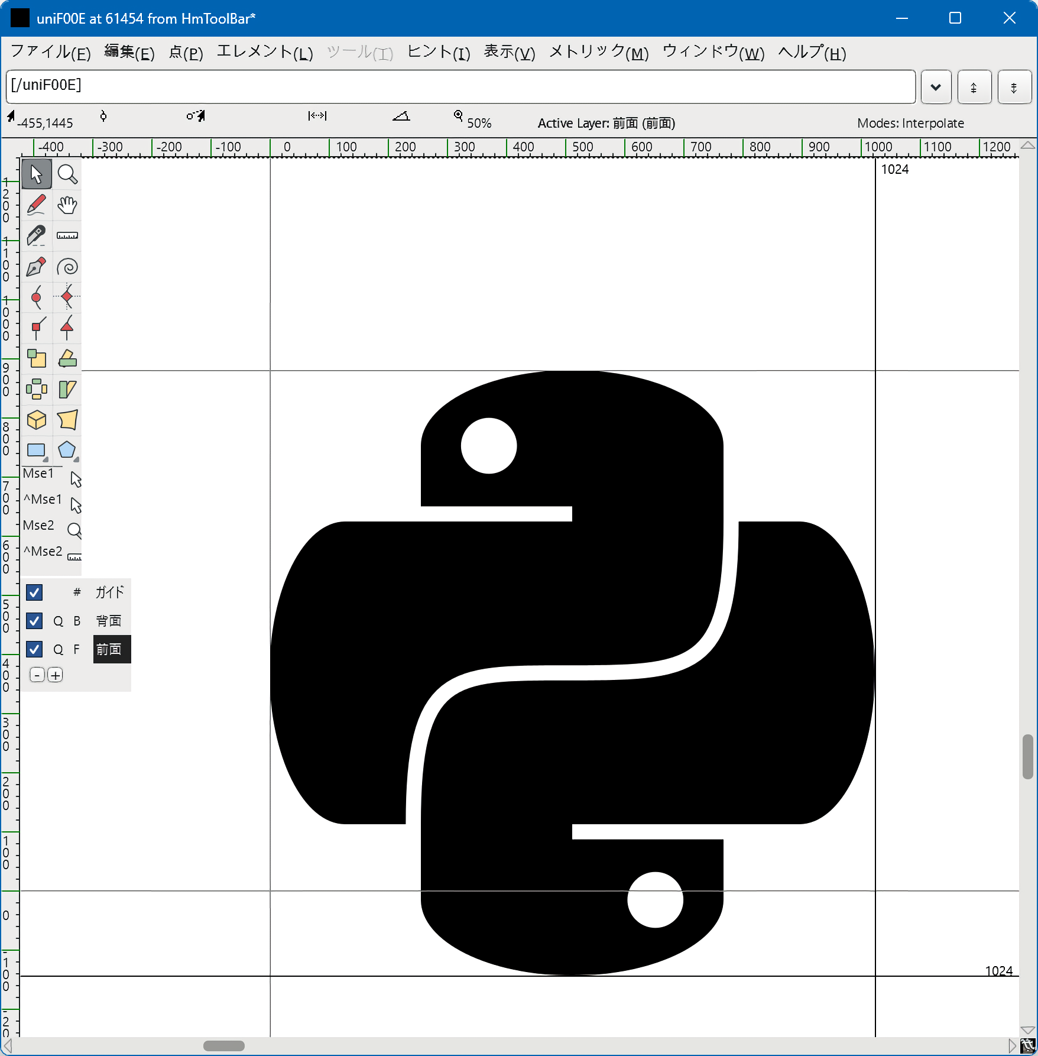
Task: Toggle visibility of the ガイド layer
Action: 34,592
